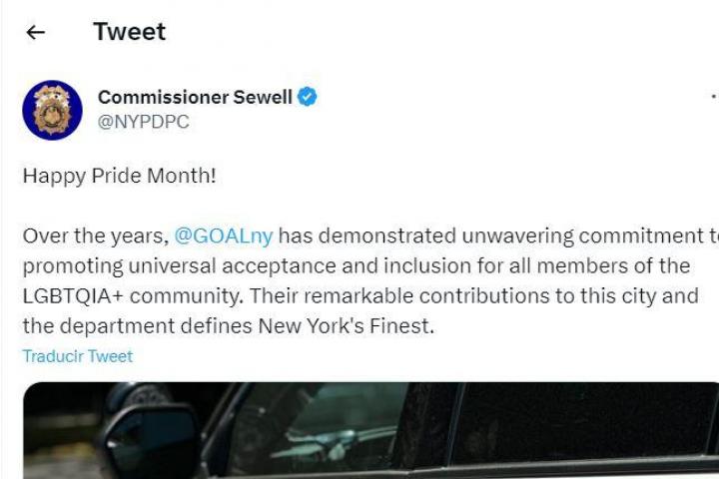Click the blue verified checkmark badge
Viewport: 719px width, 479px height.
click(310, 97)
